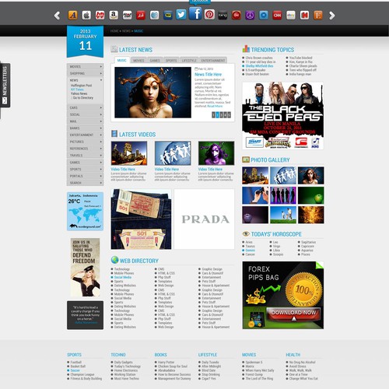Open the eBay shortcut icon
The width and height of the screenshot is (389, 389).
coord(291,16)
